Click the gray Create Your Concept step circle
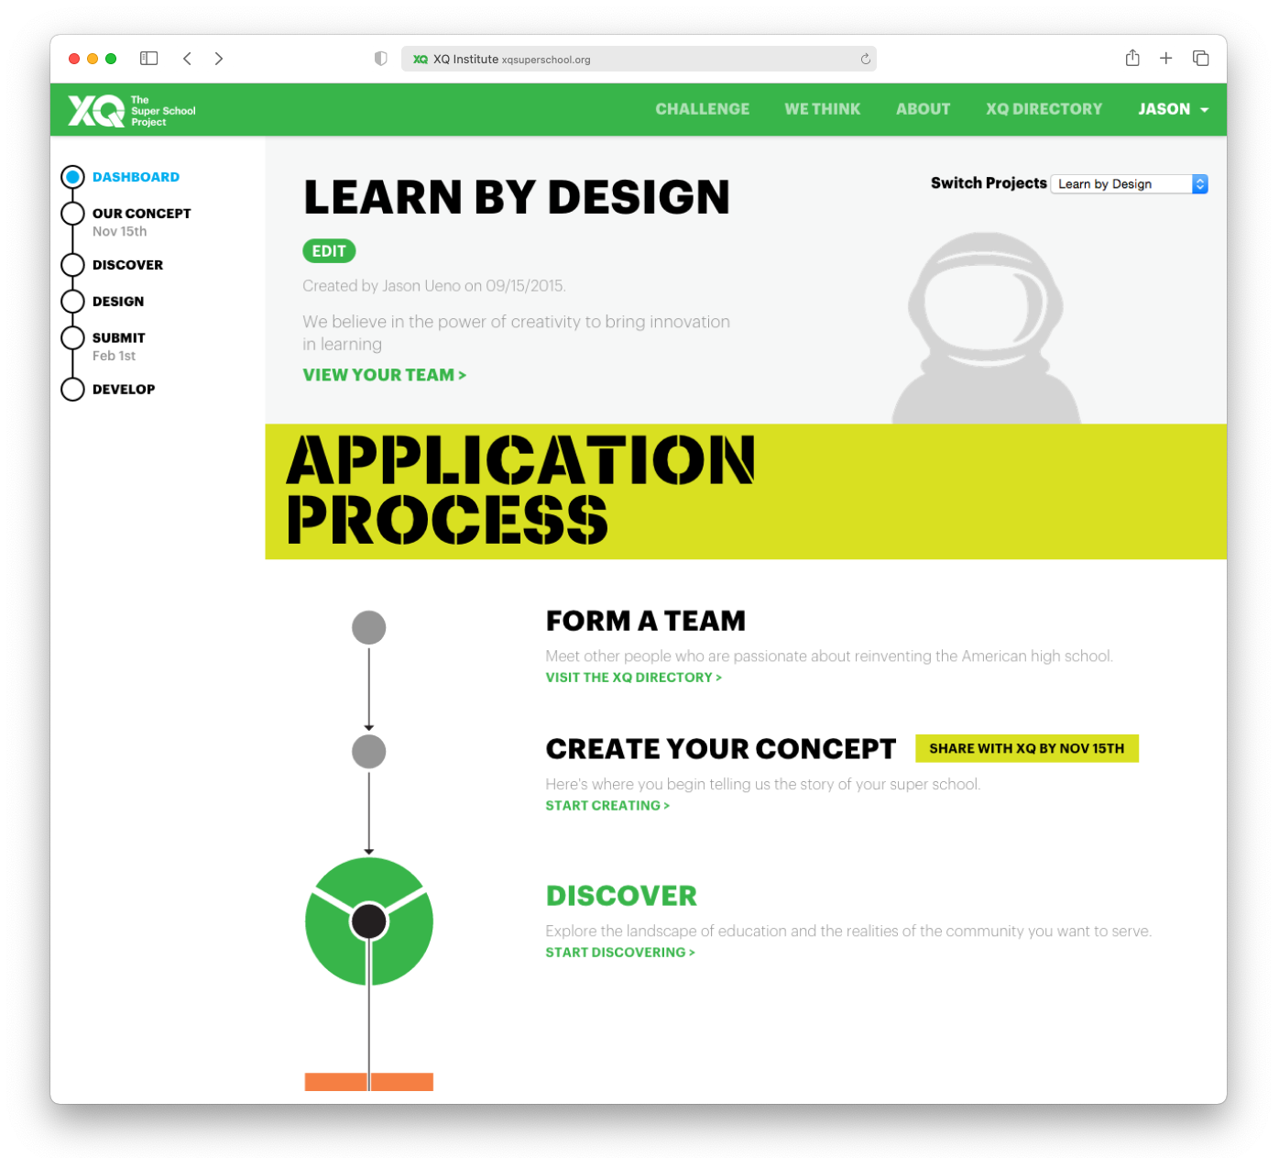 tap(369, 752)
